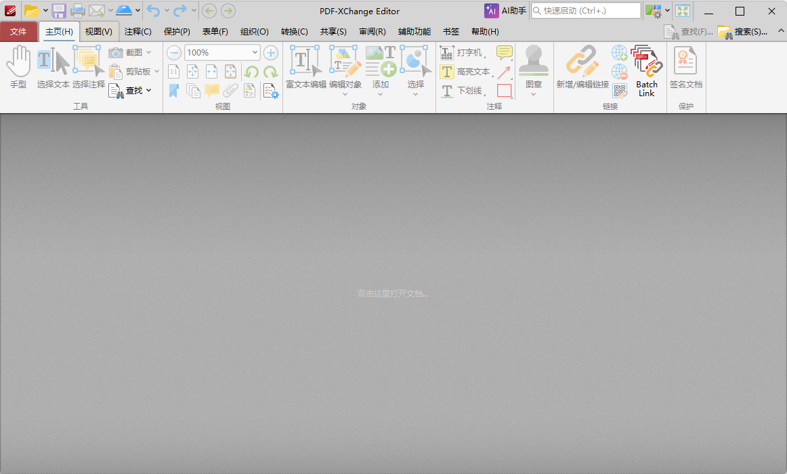Click the Find (查找) binoculars button

(x=125, y=91)
